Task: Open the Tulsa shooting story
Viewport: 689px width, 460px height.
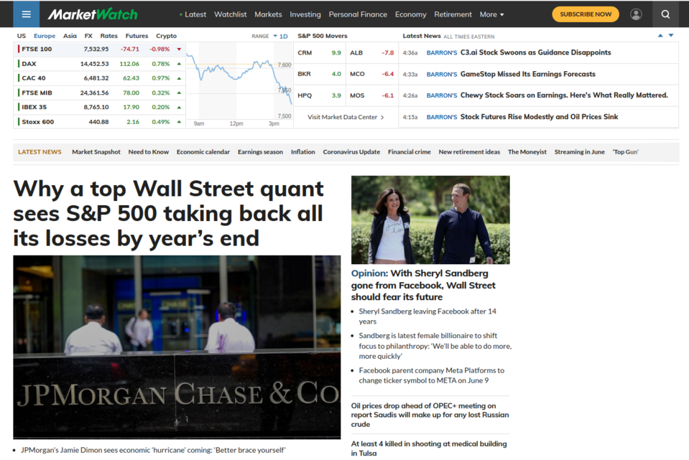Action: [x=429, y=449]
